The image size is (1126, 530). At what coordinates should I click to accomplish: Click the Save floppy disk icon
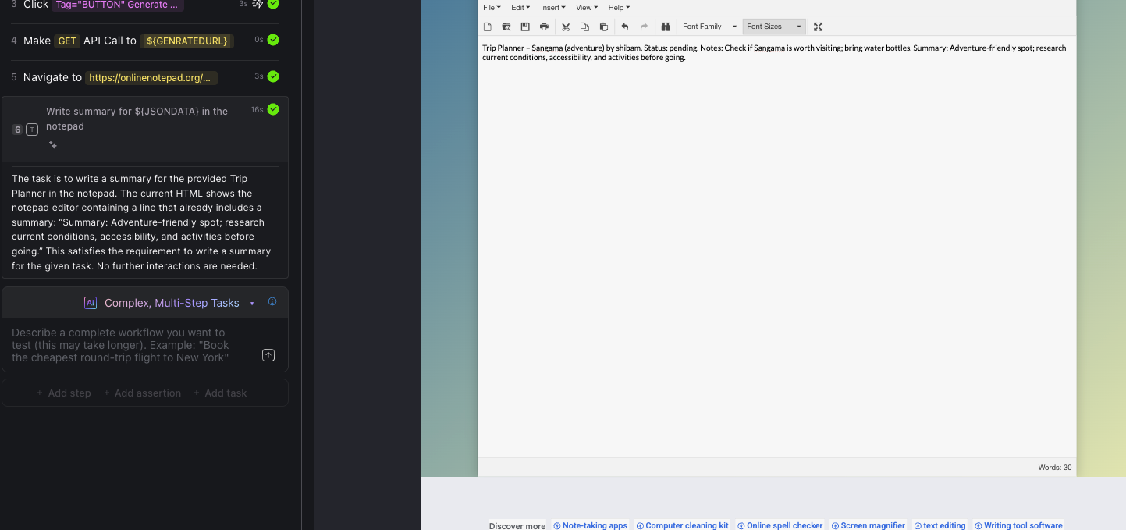pyautogui.click(x=525, y=27)
